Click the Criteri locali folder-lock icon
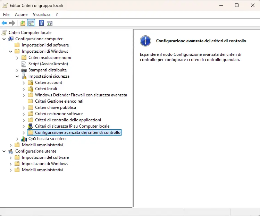Screen dimensions: 260x216 [x=31, y=89]
